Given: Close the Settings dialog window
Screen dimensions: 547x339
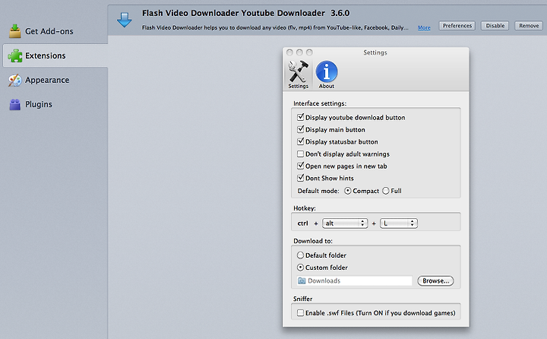Looking at the screenshot, I should pyautogui.click(x=289, y=52).
